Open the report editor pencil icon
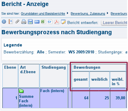Image resolution: width=128 pixels, height=111 pixels. click(x=63, y=22)
